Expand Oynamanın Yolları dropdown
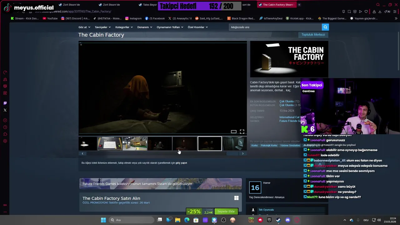 click(x=170, y=27)
